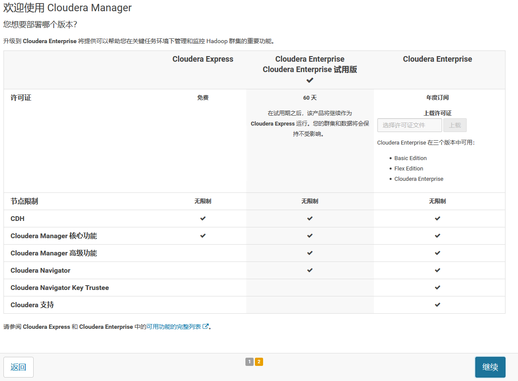Click Basic Edition in the edition list
This screenshot has height=381, width=518.
411,158
